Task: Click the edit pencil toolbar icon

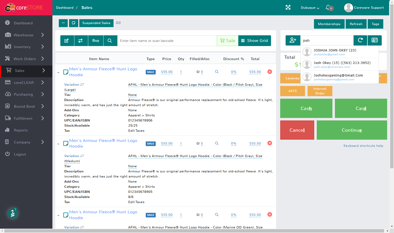Action: tap(67, 41)
